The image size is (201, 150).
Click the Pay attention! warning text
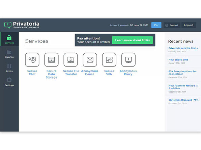(x=88, y=38)
